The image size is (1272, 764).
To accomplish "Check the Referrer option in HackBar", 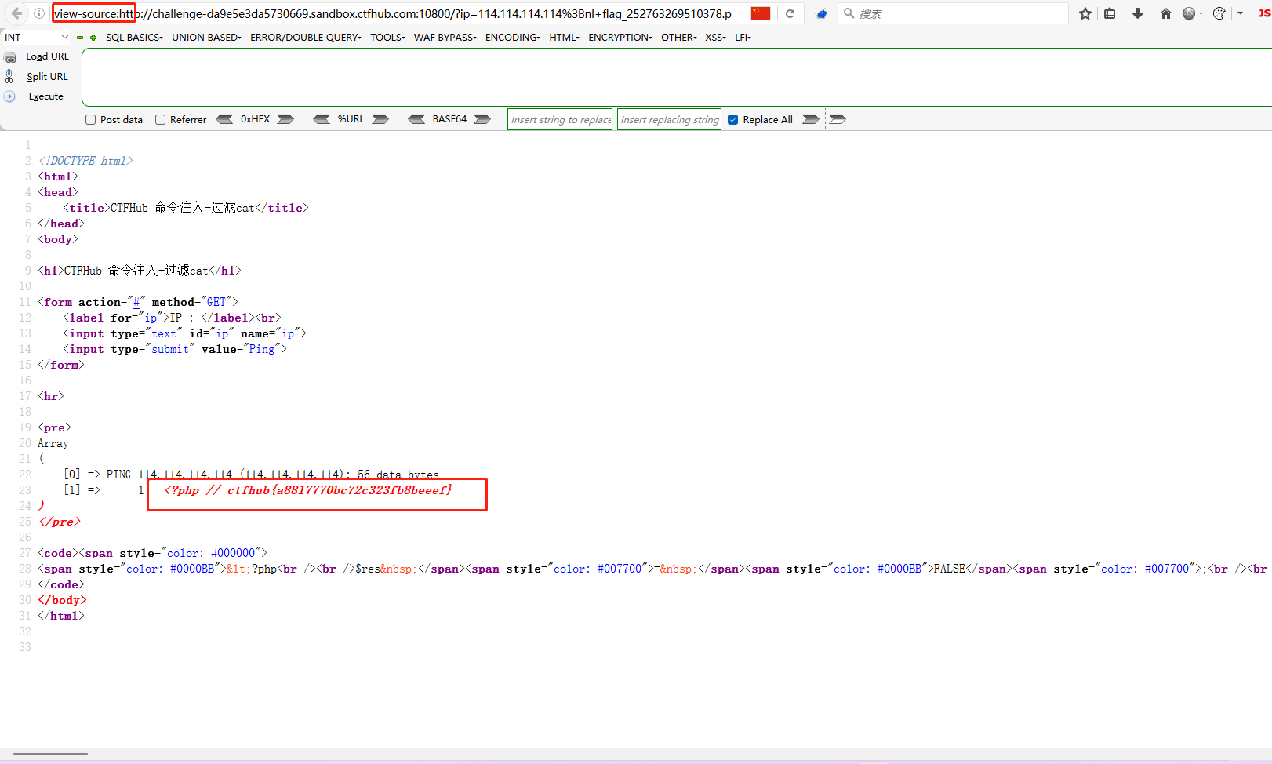I will coord(159,119).
